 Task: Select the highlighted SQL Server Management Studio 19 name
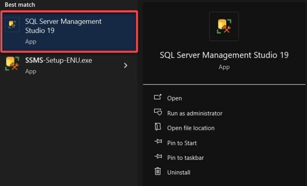(x=63, y=26)
